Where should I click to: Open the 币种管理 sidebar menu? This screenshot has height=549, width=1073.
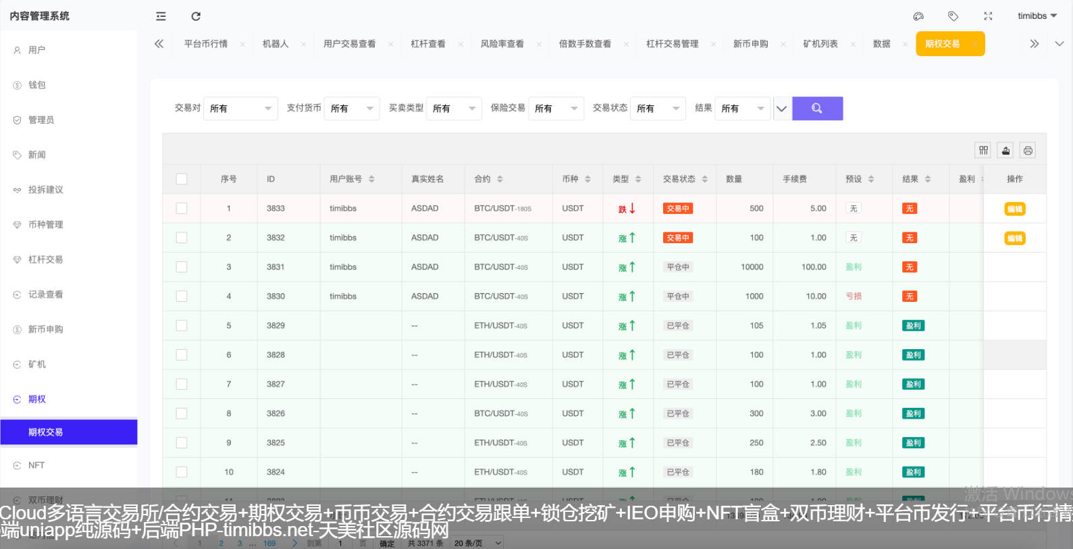[45, 225]
